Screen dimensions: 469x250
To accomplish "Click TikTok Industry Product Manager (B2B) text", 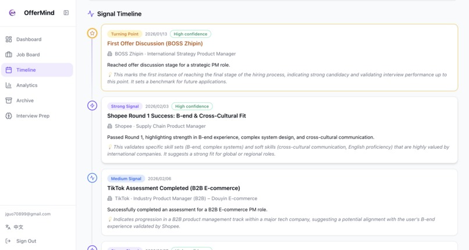I will tap(186, 198).
